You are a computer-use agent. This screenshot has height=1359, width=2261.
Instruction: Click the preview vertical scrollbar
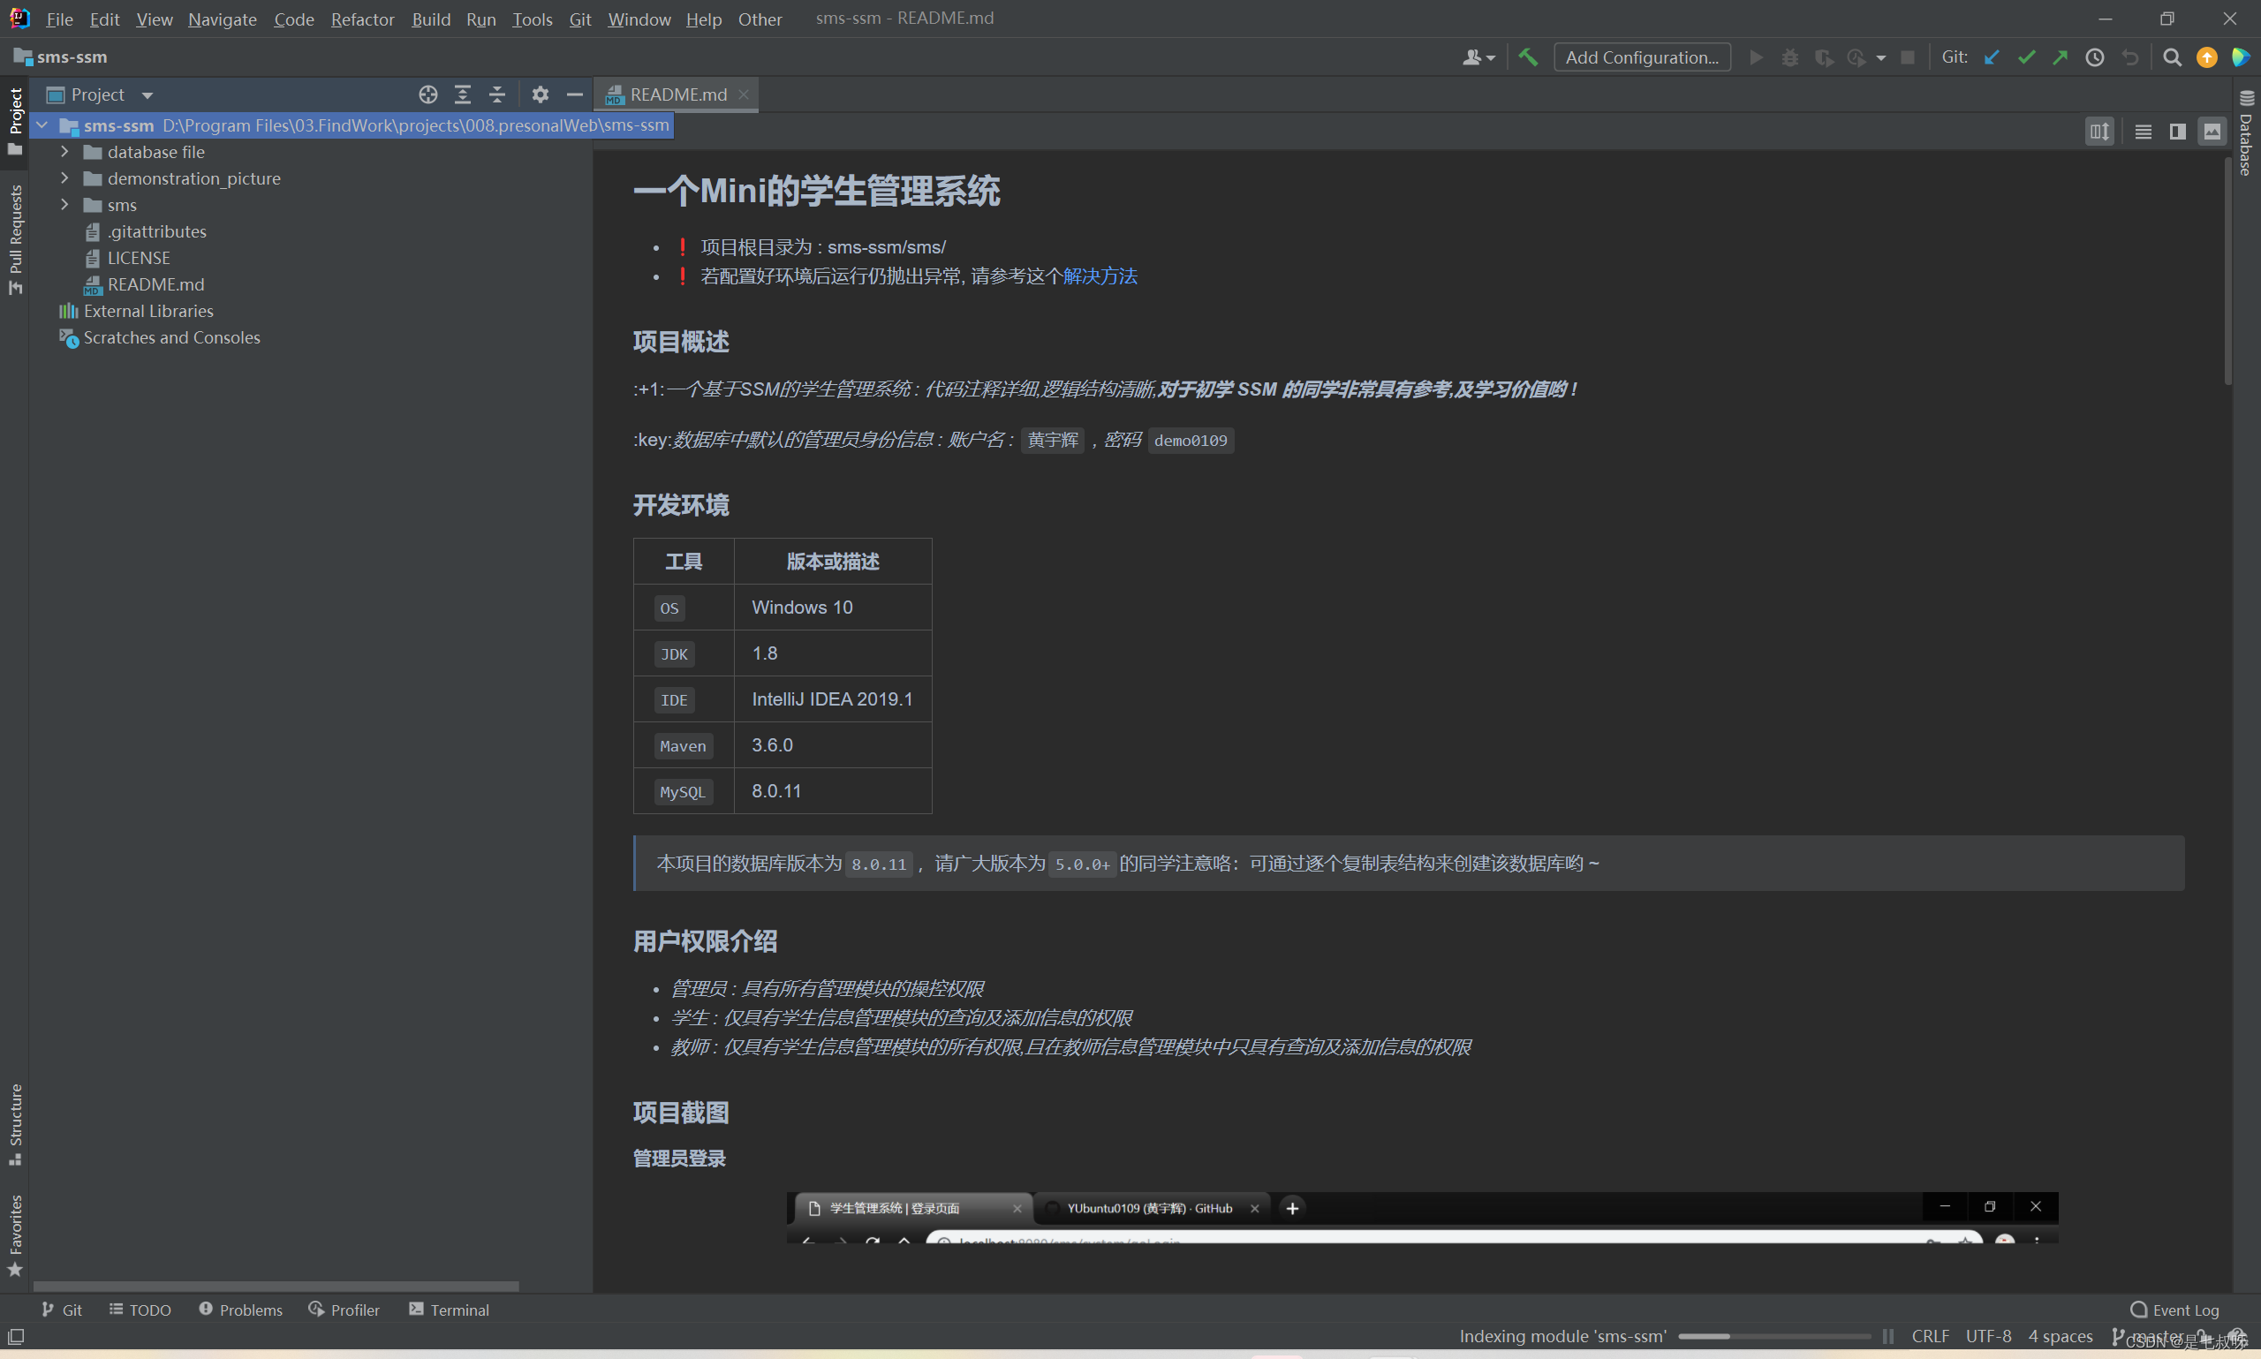2227,270
